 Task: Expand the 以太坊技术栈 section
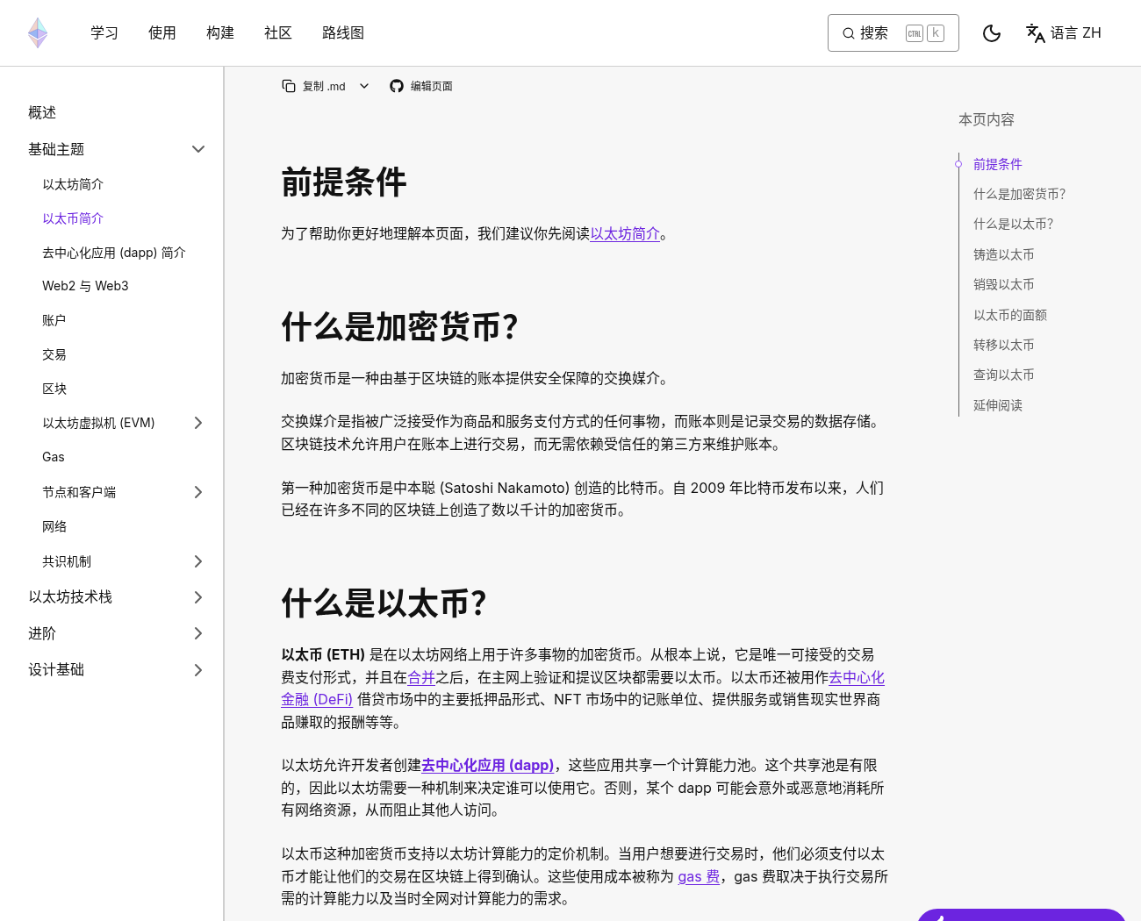tap(198, 597)
